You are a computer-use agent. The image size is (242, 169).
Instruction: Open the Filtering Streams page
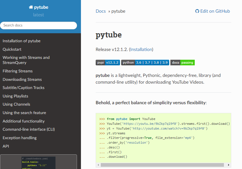(x=18, y=71)
